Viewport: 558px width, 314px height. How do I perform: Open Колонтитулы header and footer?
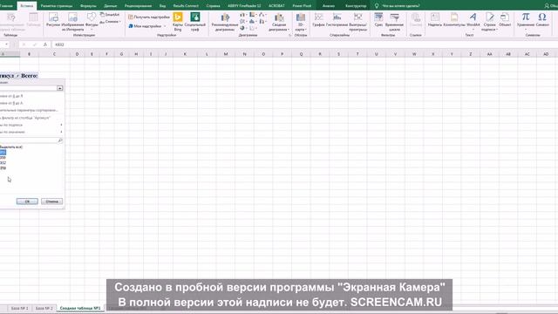pos(454,20)
